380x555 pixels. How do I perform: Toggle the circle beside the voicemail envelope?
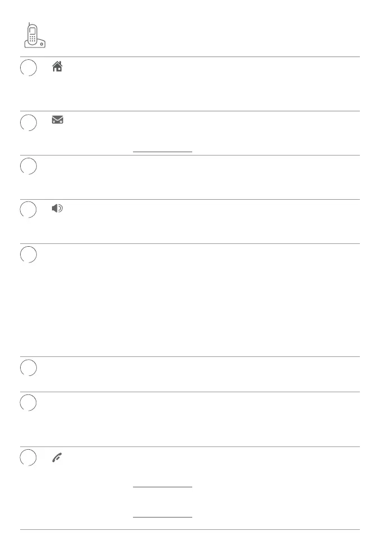point(28,123)
